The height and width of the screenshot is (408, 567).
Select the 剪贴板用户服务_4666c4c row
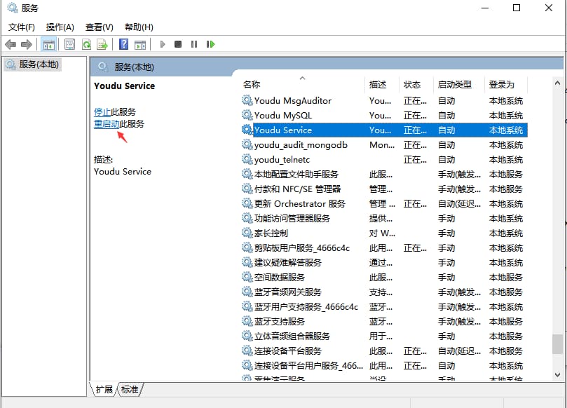click(x=384, y=247)
